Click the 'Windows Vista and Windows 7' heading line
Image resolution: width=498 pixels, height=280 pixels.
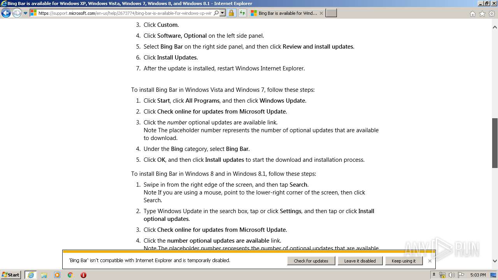pos(223,90)
